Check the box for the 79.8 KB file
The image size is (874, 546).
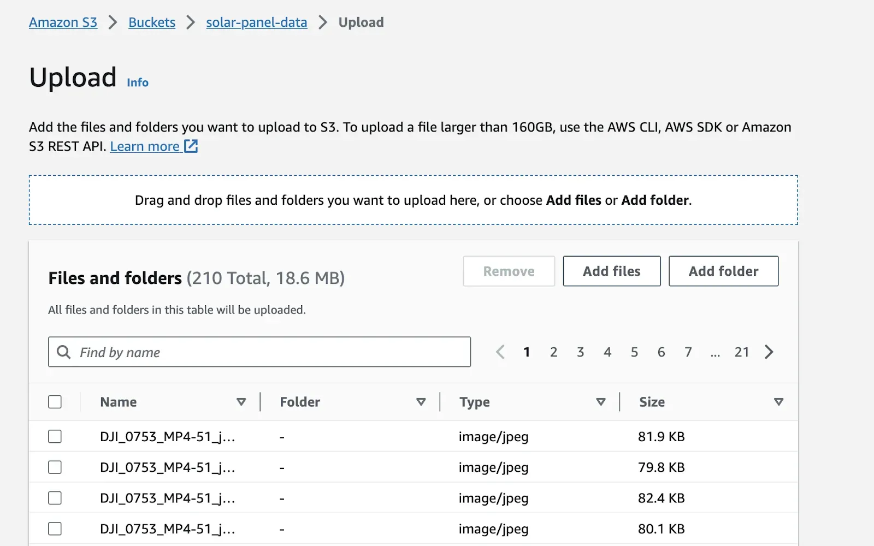[55, 467]
